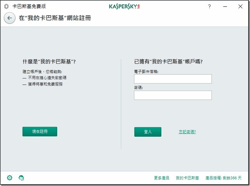Screen dimensions: 250x186
Task: Go back using the arrow button
Action: (10, 18)
